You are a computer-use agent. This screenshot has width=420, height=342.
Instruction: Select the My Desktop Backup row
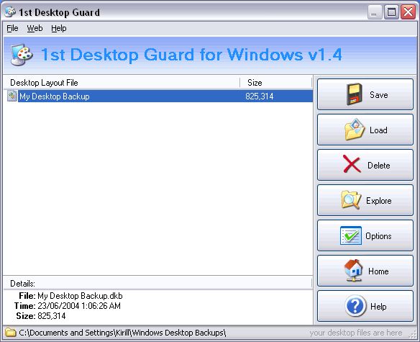click(158, 96)
